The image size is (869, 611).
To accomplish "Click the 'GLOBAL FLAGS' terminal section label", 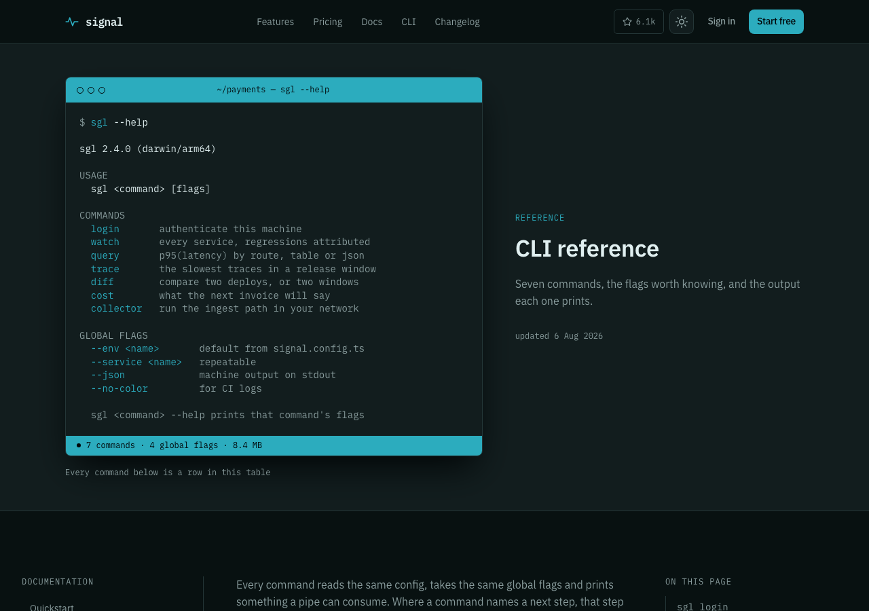I will (x=113, y=336).
